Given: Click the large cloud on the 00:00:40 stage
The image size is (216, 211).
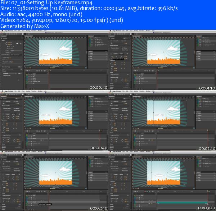Looking at the screenshot, I should point(64,48).
